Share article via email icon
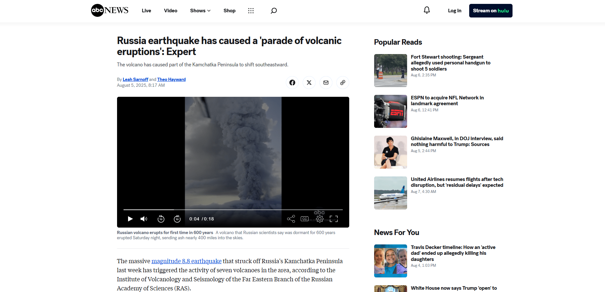This screenshot has width=605, height=292. [x=326, y=83]
